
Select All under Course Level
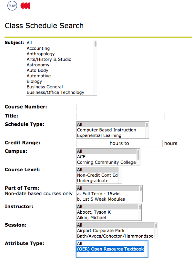coord(97,170)
